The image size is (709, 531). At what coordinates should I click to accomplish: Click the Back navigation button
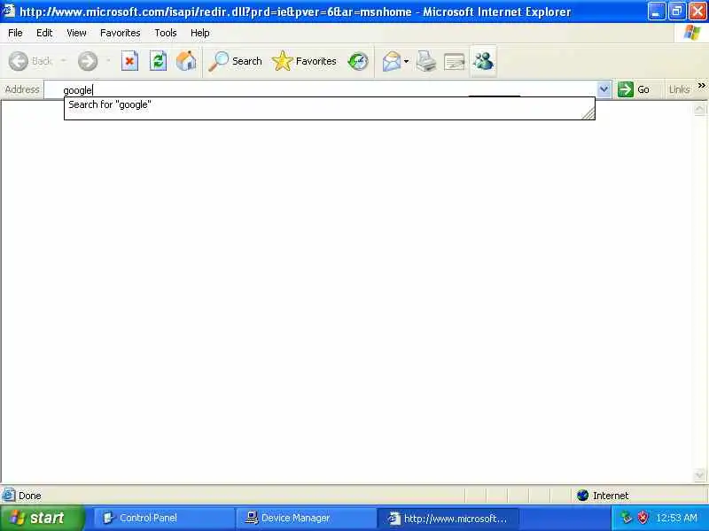click(x=30, y=61)
